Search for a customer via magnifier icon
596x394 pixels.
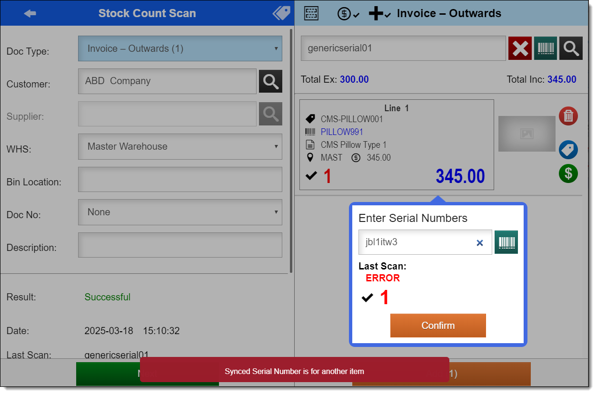270,81
